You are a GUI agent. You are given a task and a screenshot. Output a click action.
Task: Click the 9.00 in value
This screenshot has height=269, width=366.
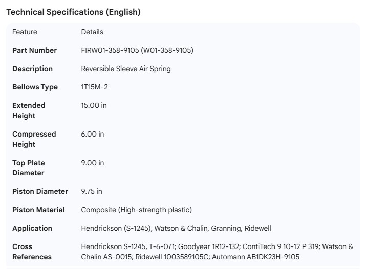tap(93, 163)
